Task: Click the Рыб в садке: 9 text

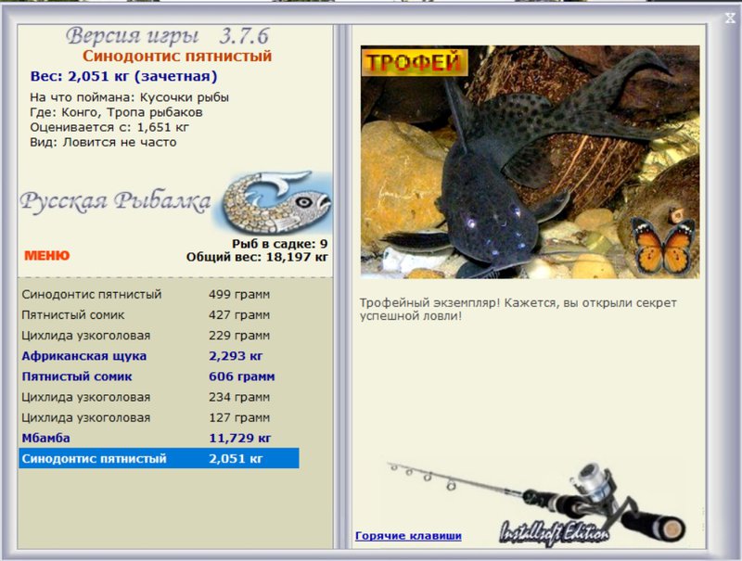Action: tap(280, 244)
